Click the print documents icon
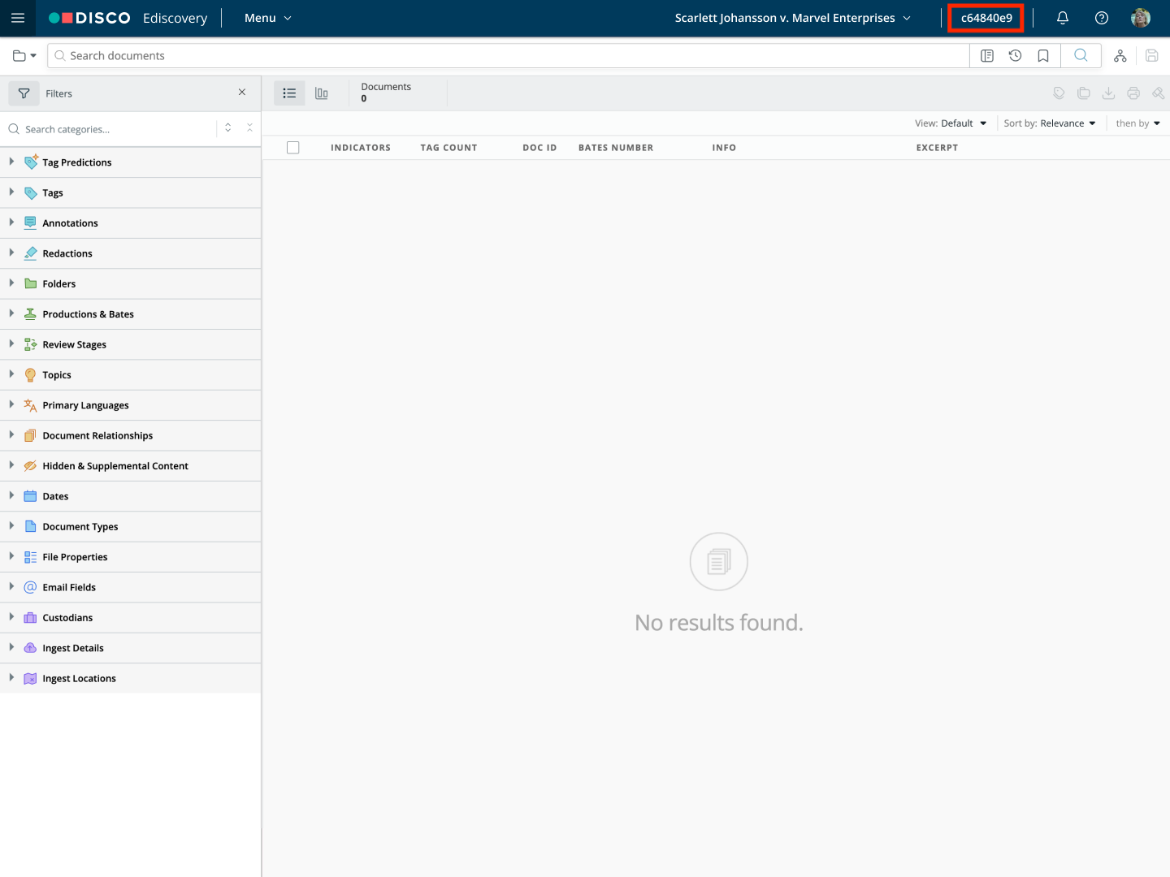Screen dimensions: 1170x877 (1133, 93)
